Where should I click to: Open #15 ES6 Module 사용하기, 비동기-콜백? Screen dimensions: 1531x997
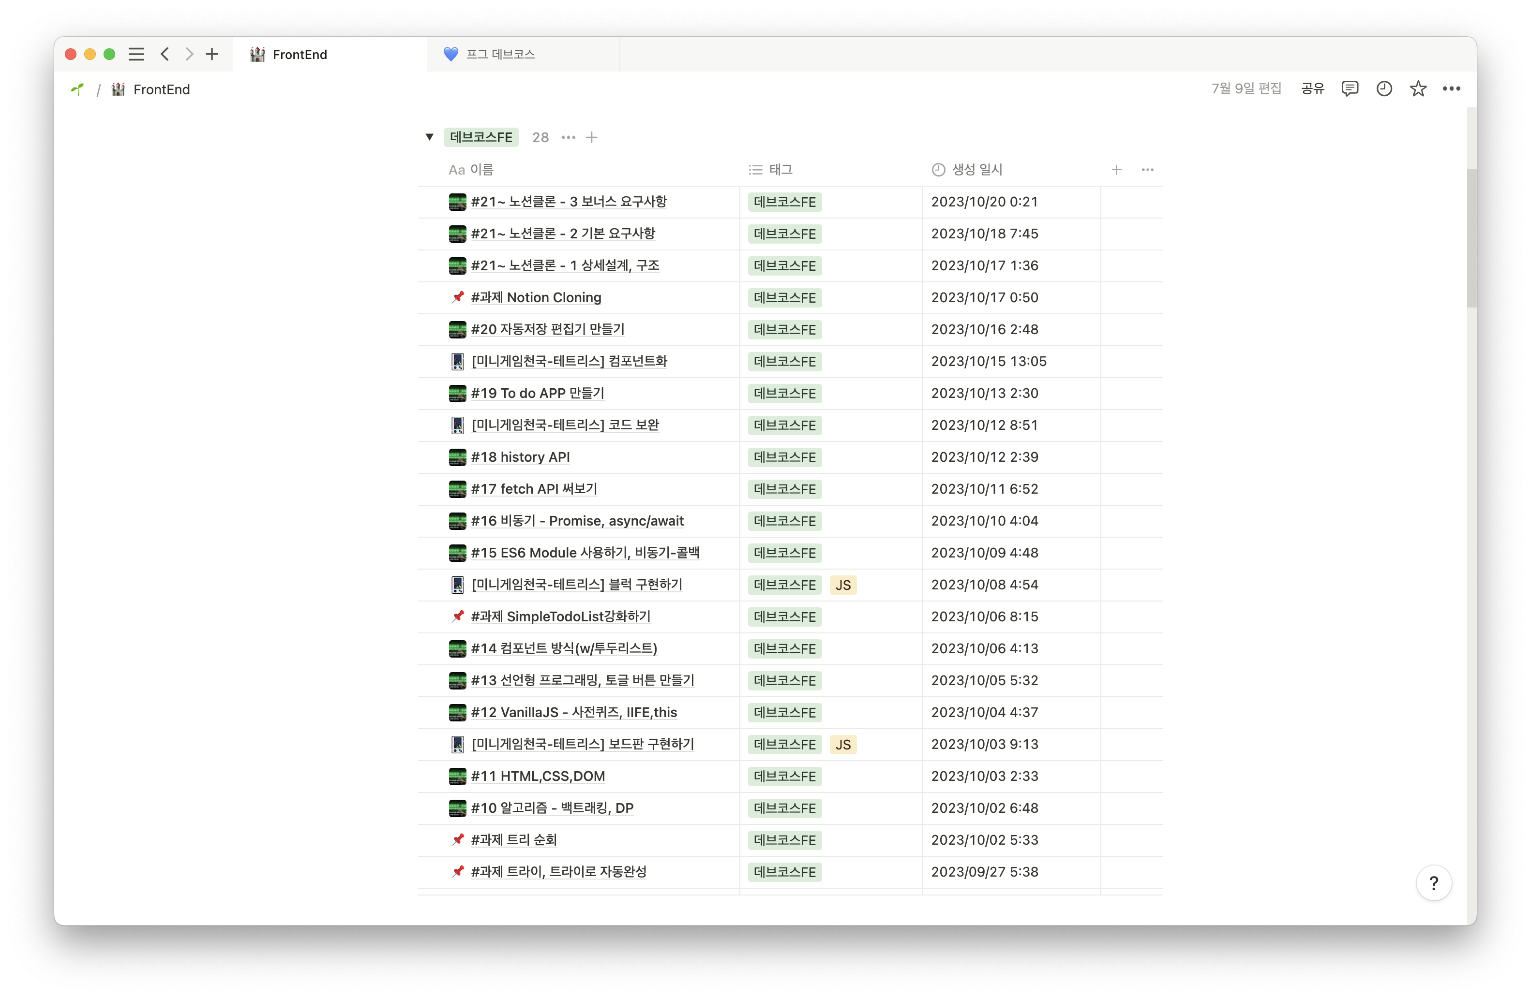585,553
